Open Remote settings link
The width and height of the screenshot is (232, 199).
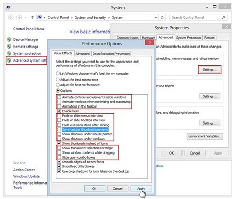point(26,47)
